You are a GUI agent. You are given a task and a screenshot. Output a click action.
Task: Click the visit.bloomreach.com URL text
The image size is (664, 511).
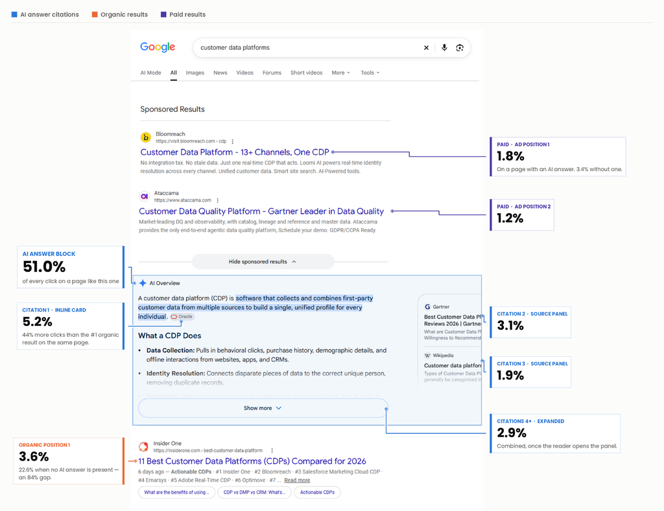(191, 141)
